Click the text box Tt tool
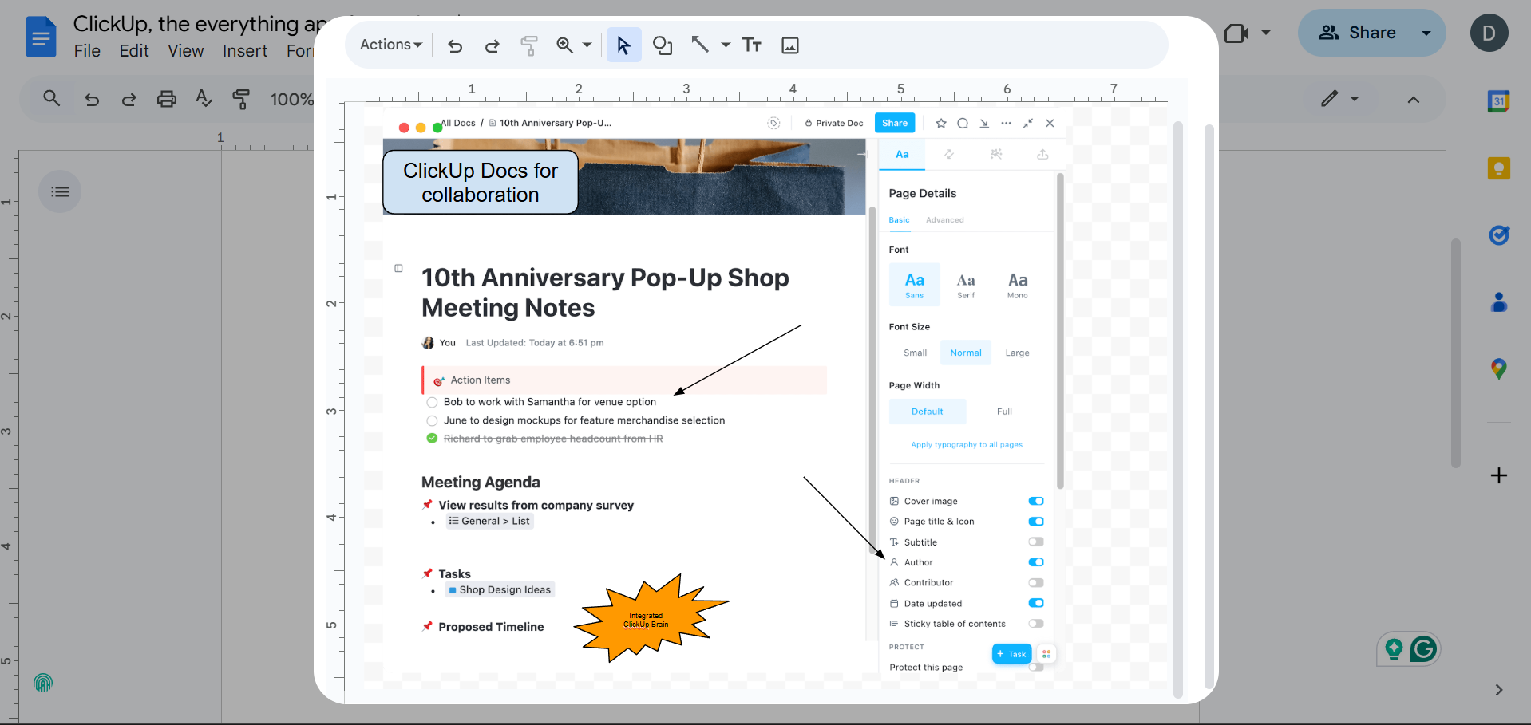1531x725 pixels. coord(751,45)
